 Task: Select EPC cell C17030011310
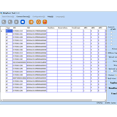(19, 31)
